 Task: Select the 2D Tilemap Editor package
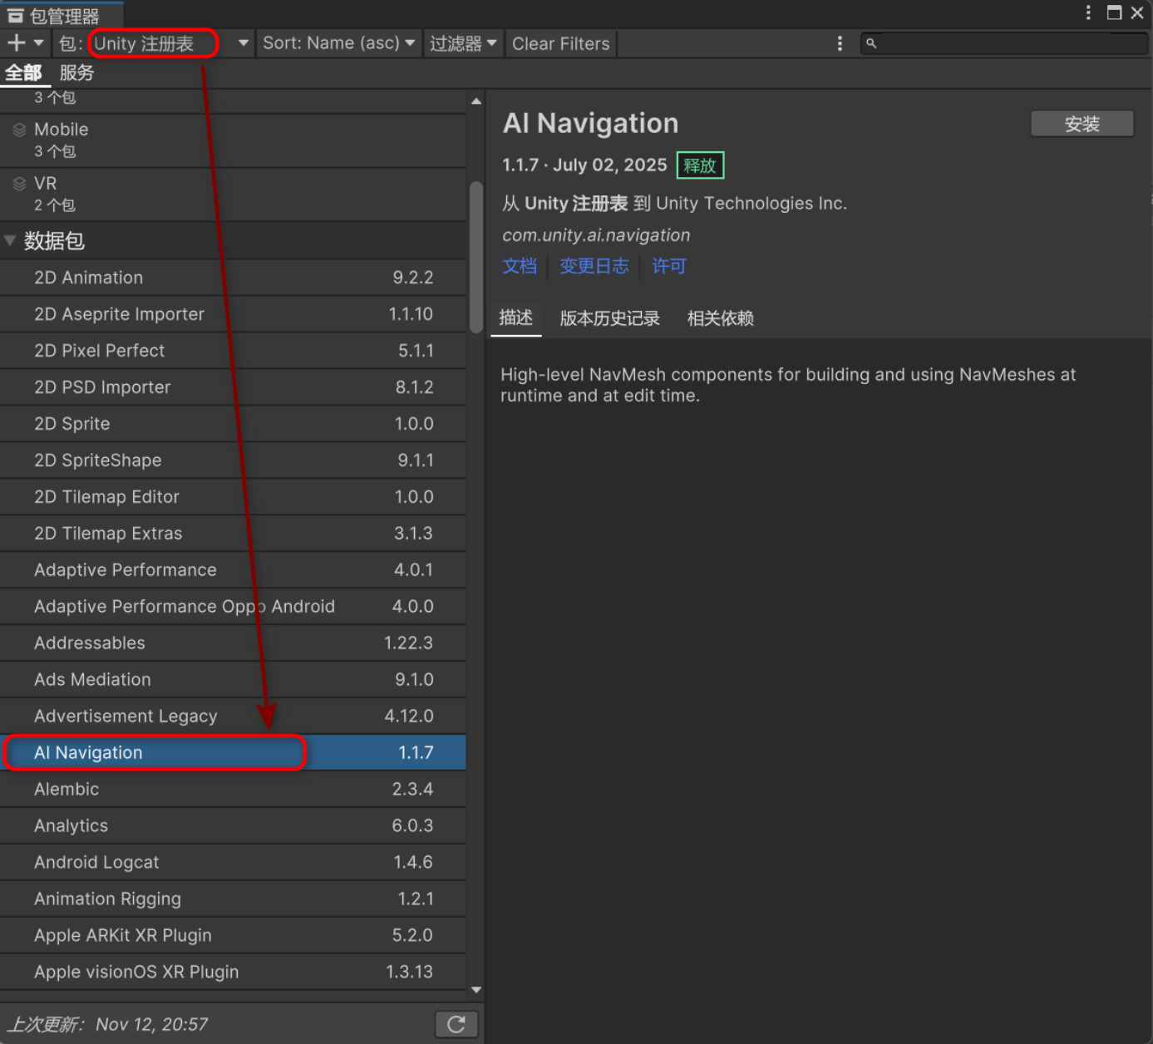click(x=233, y=497)
